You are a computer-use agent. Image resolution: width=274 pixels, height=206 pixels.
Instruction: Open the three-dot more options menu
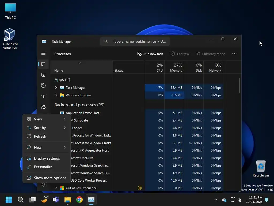(x=234, y=54)
